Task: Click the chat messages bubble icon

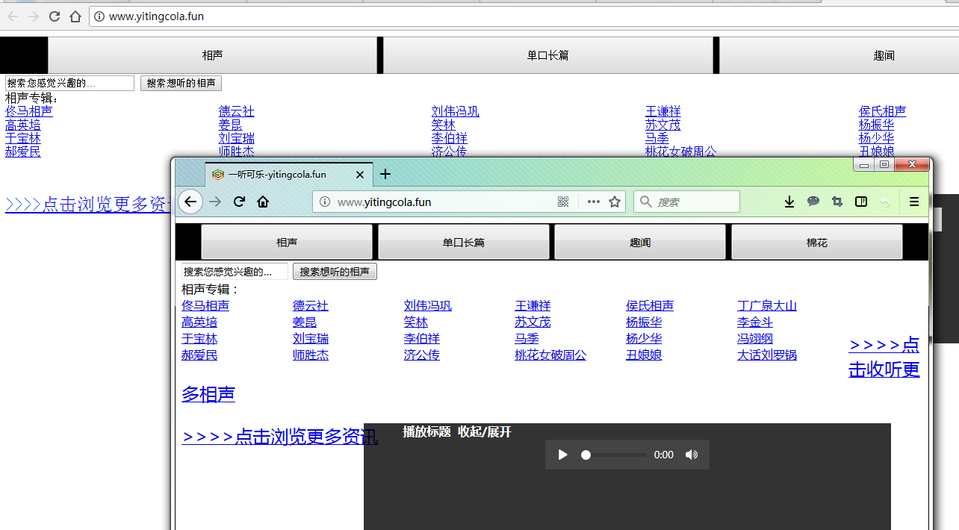Action: click(813, 202)
